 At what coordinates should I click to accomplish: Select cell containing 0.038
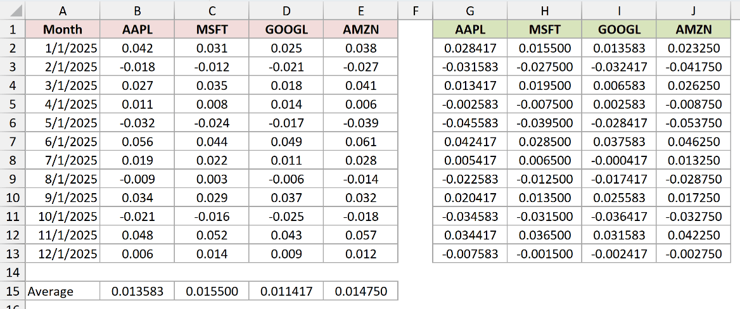(x=360, y=48)
